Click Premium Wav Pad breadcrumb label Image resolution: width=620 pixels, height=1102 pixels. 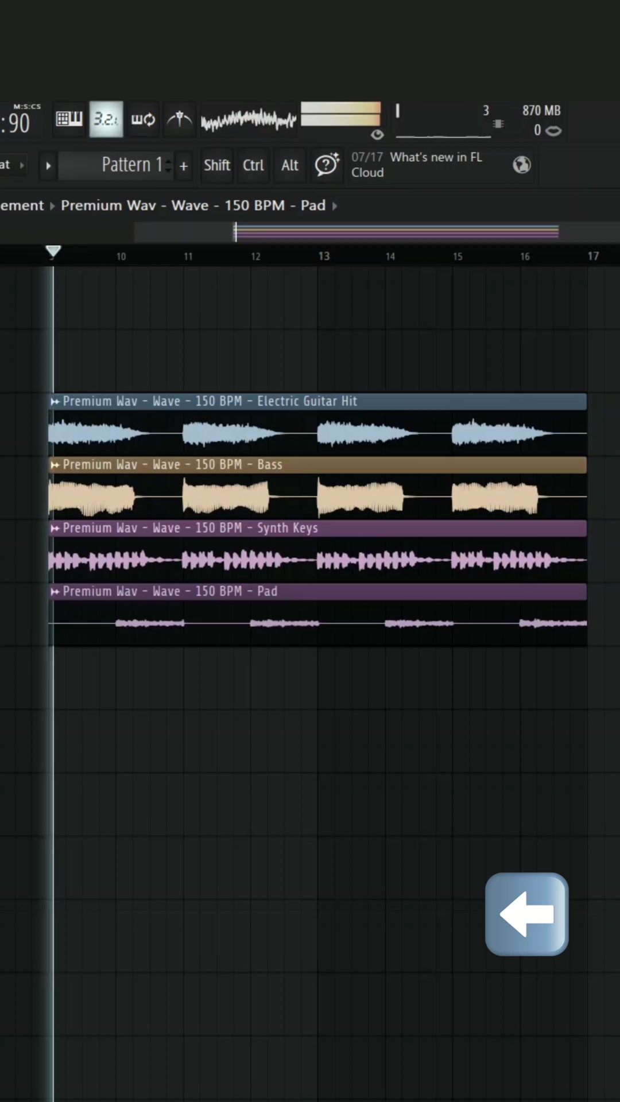pos(193,205)
